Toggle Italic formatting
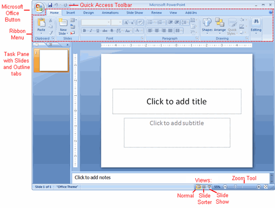This screenshot has height=208, width=275. coord(92,30)
